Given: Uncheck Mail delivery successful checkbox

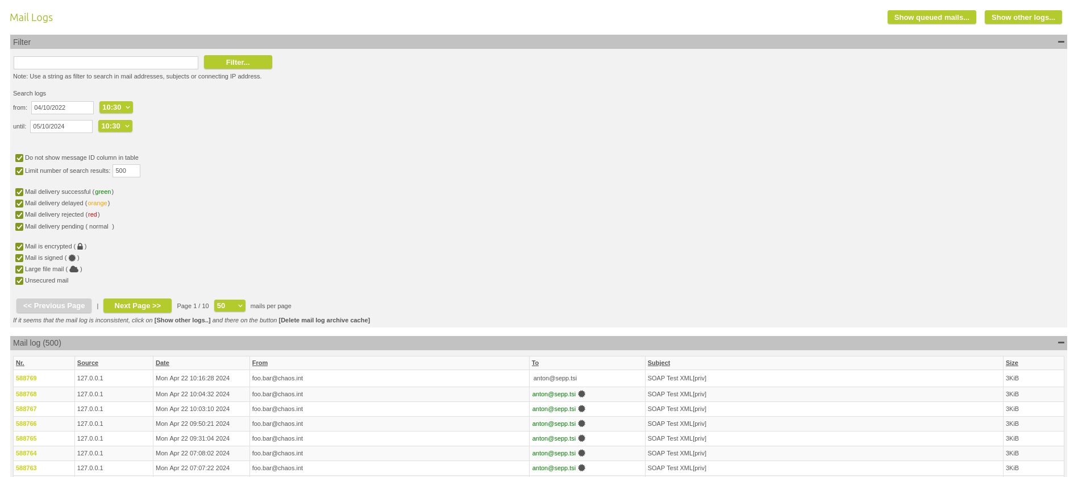Looking at the screenshot, I should coord(19,192).
